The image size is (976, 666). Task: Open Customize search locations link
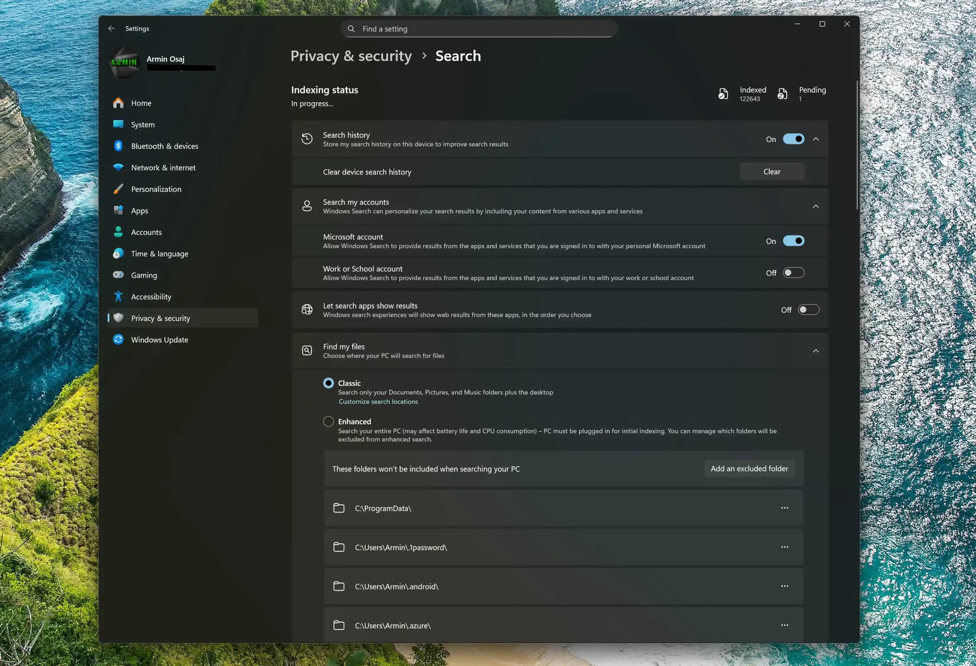378,401
